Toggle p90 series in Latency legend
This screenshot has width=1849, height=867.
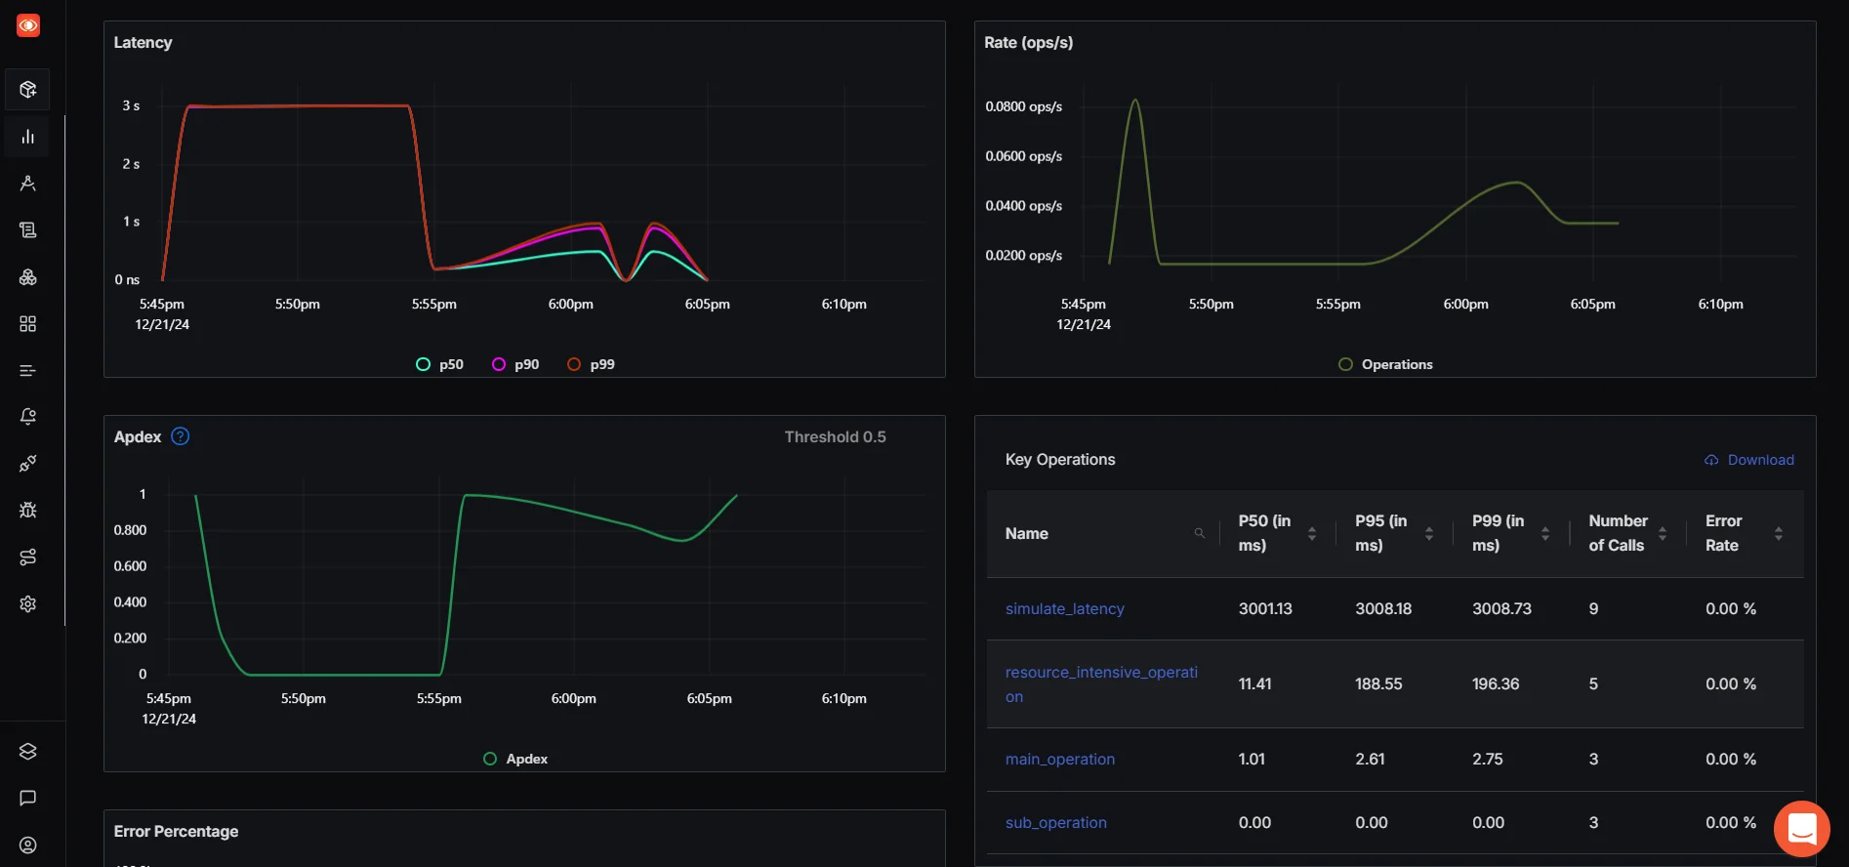tap(515, 364)
